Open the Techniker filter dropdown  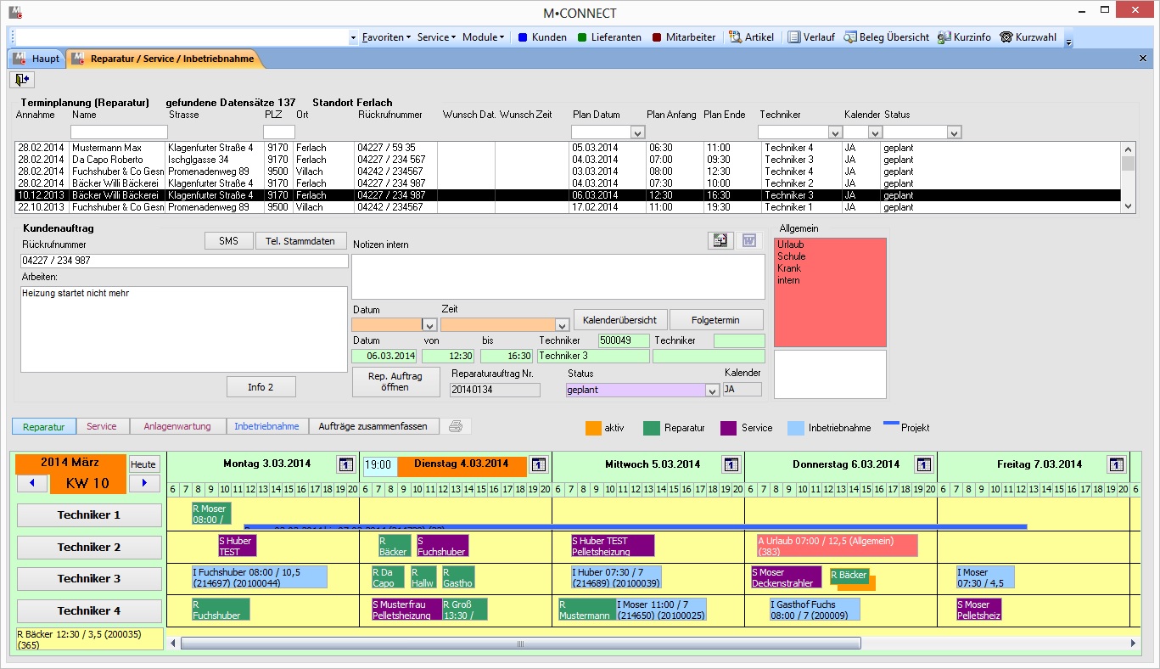coord(835,132)
